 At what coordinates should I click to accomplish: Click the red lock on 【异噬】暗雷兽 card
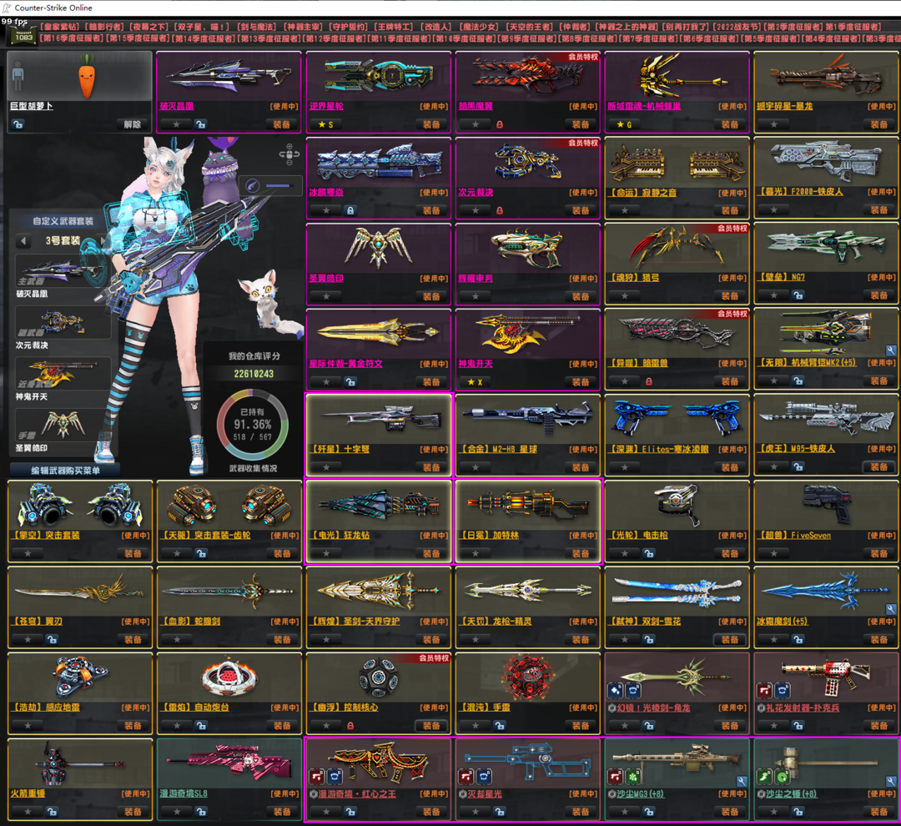click(649, 381)
